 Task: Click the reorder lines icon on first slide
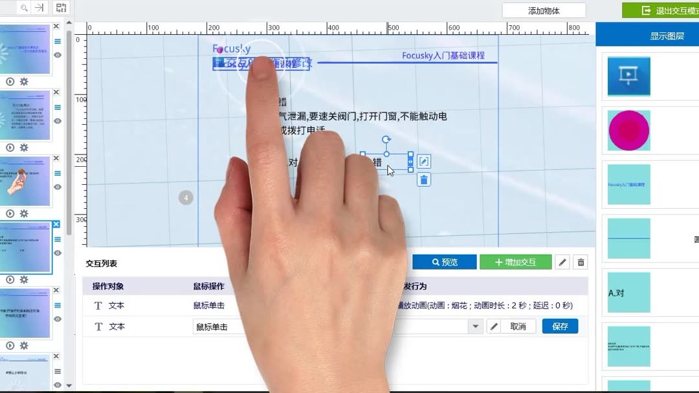[58, 41]
